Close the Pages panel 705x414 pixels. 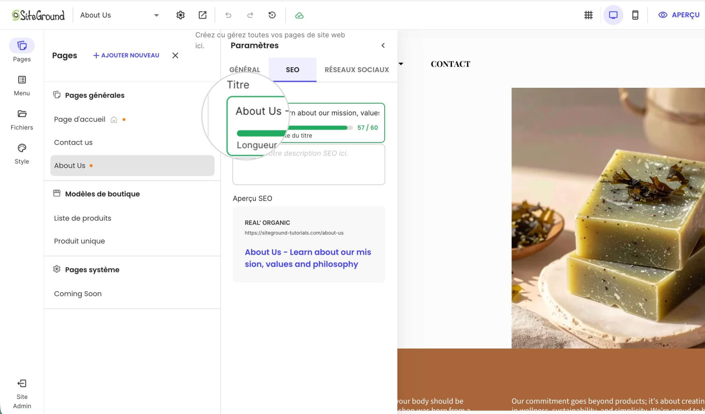pos(175,55)
